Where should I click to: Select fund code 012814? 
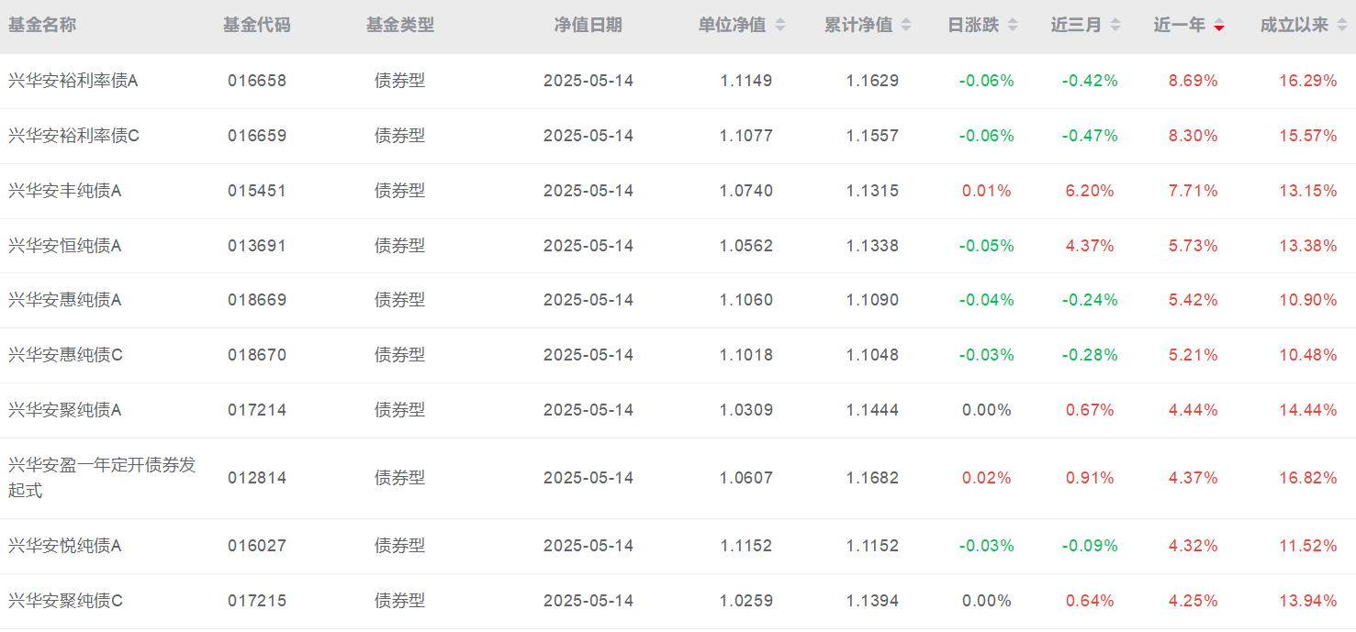(x=257, y=478)
